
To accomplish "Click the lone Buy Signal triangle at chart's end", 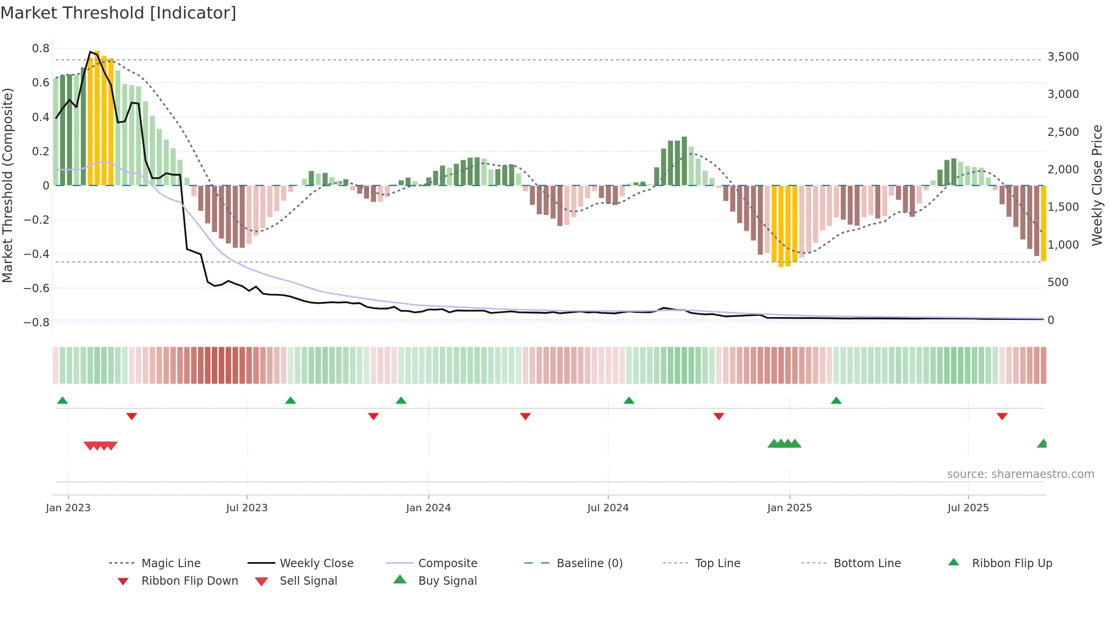I will 1042,443.
